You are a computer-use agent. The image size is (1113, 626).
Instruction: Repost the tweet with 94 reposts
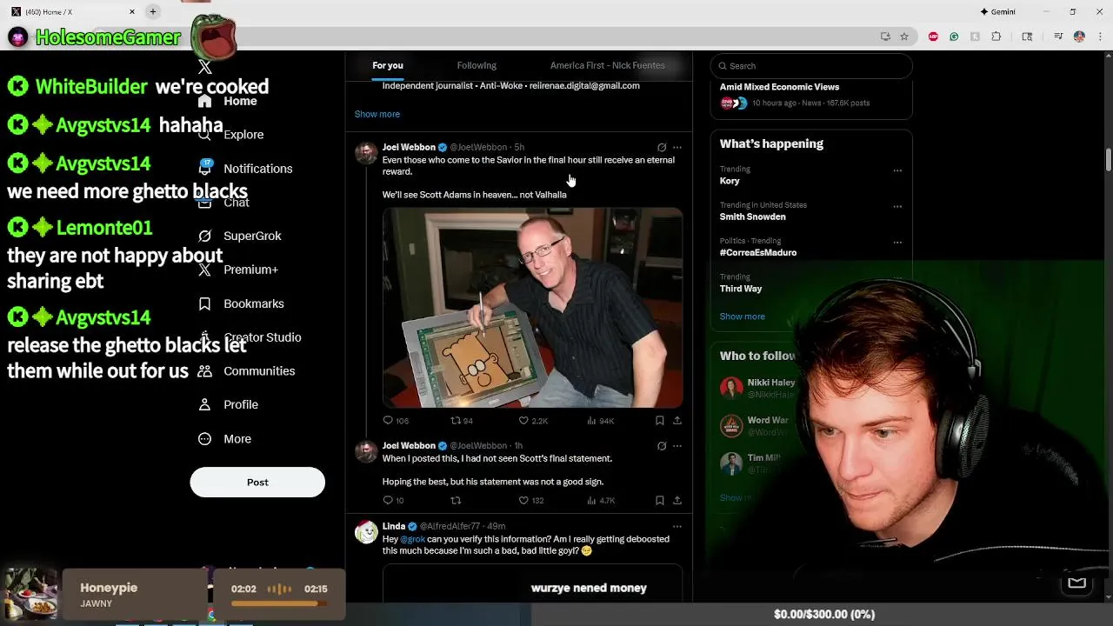(461, 421)
